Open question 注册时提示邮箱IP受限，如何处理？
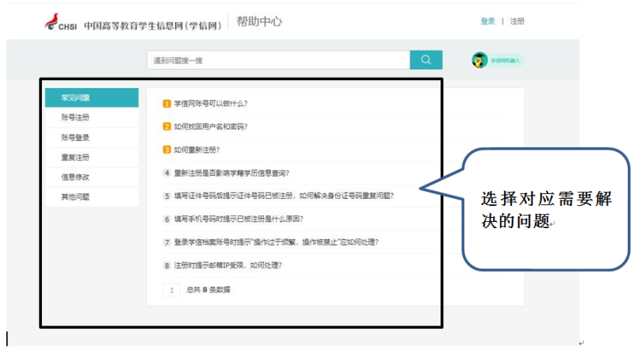Screen dimensions: 634x351 (x=227, y=265)
